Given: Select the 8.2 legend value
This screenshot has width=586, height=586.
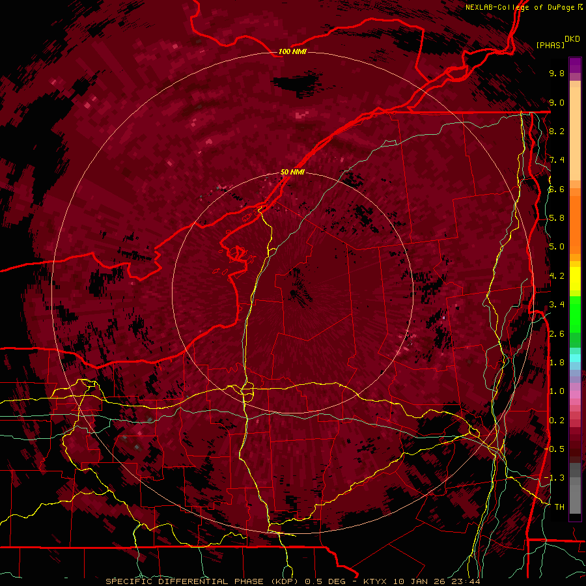Looking at the screenshot, I should (x=557, y=131).
